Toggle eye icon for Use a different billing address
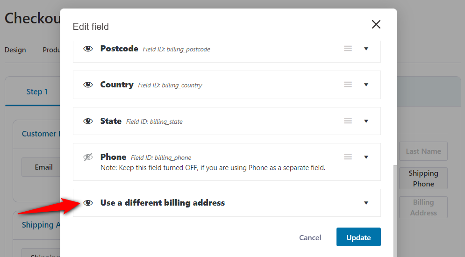 [88, 203]
